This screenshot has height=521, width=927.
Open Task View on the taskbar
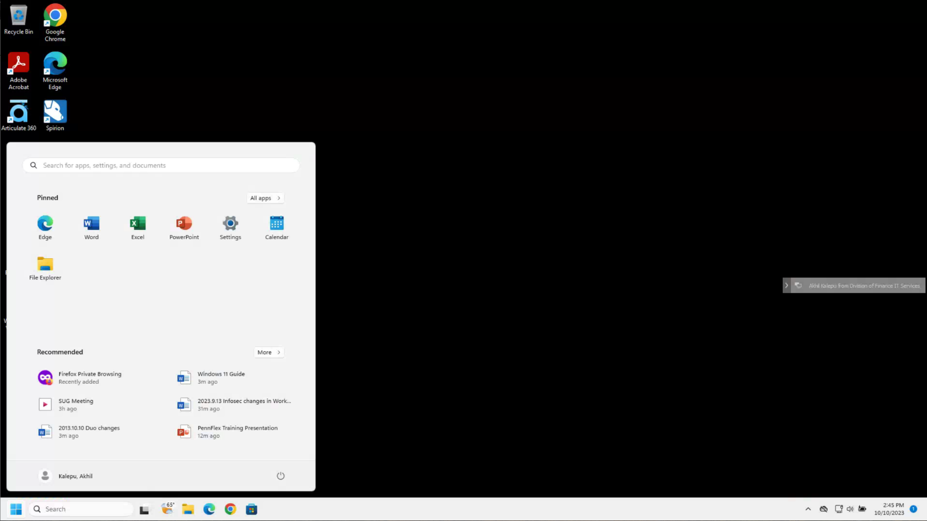point(144,509)
